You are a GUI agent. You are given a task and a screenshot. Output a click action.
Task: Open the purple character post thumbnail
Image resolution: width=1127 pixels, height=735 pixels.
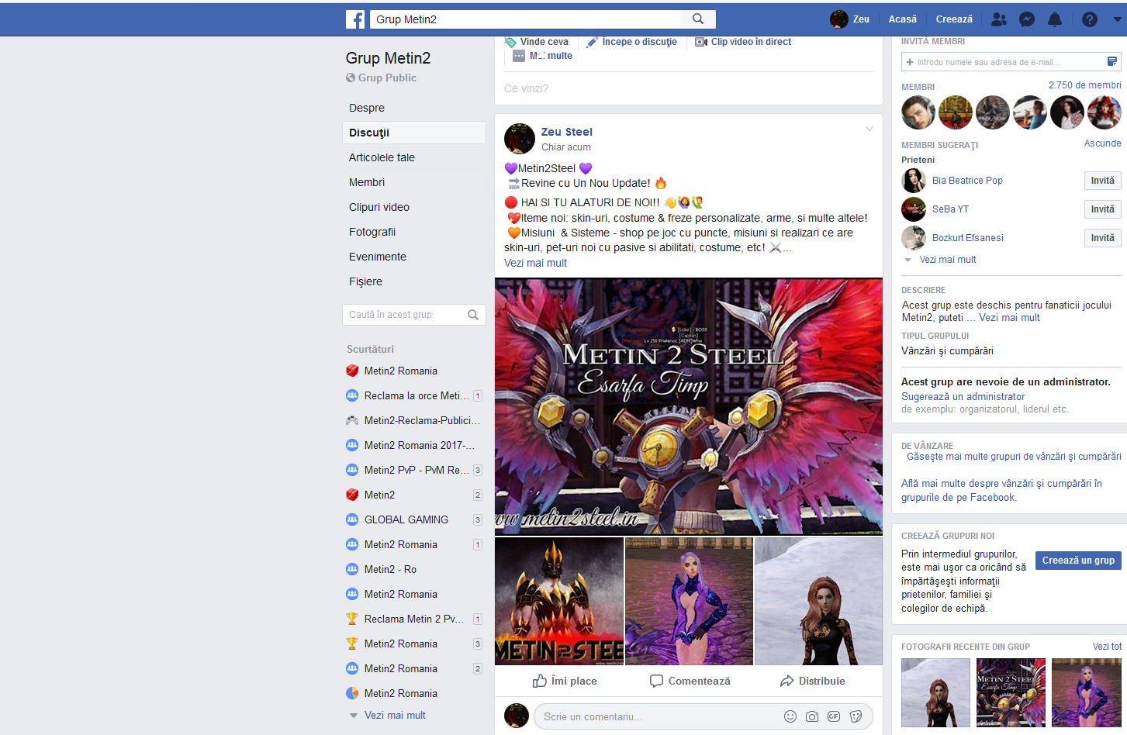click(689, 602)
